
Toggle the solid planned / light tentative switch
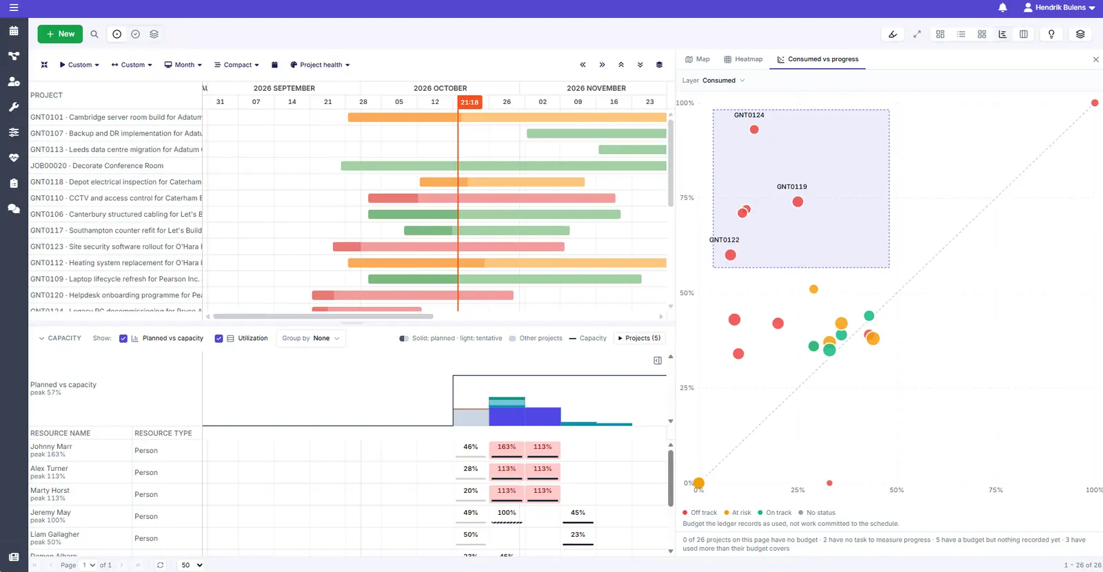404,339
